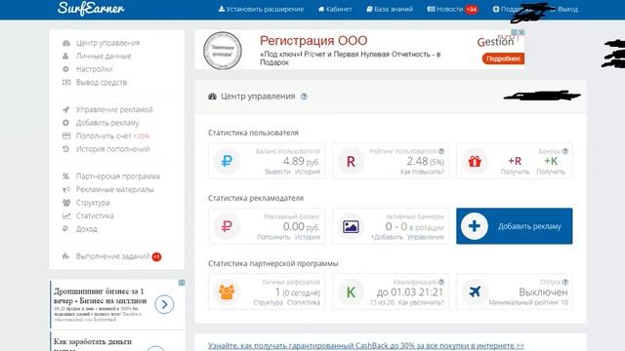625x351 pixels.
Task: Click Структура under Личных рефералов
Action: click(268, 302)
